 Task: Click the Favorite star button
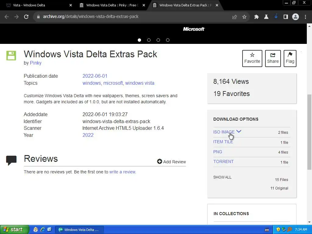(252, 58)
